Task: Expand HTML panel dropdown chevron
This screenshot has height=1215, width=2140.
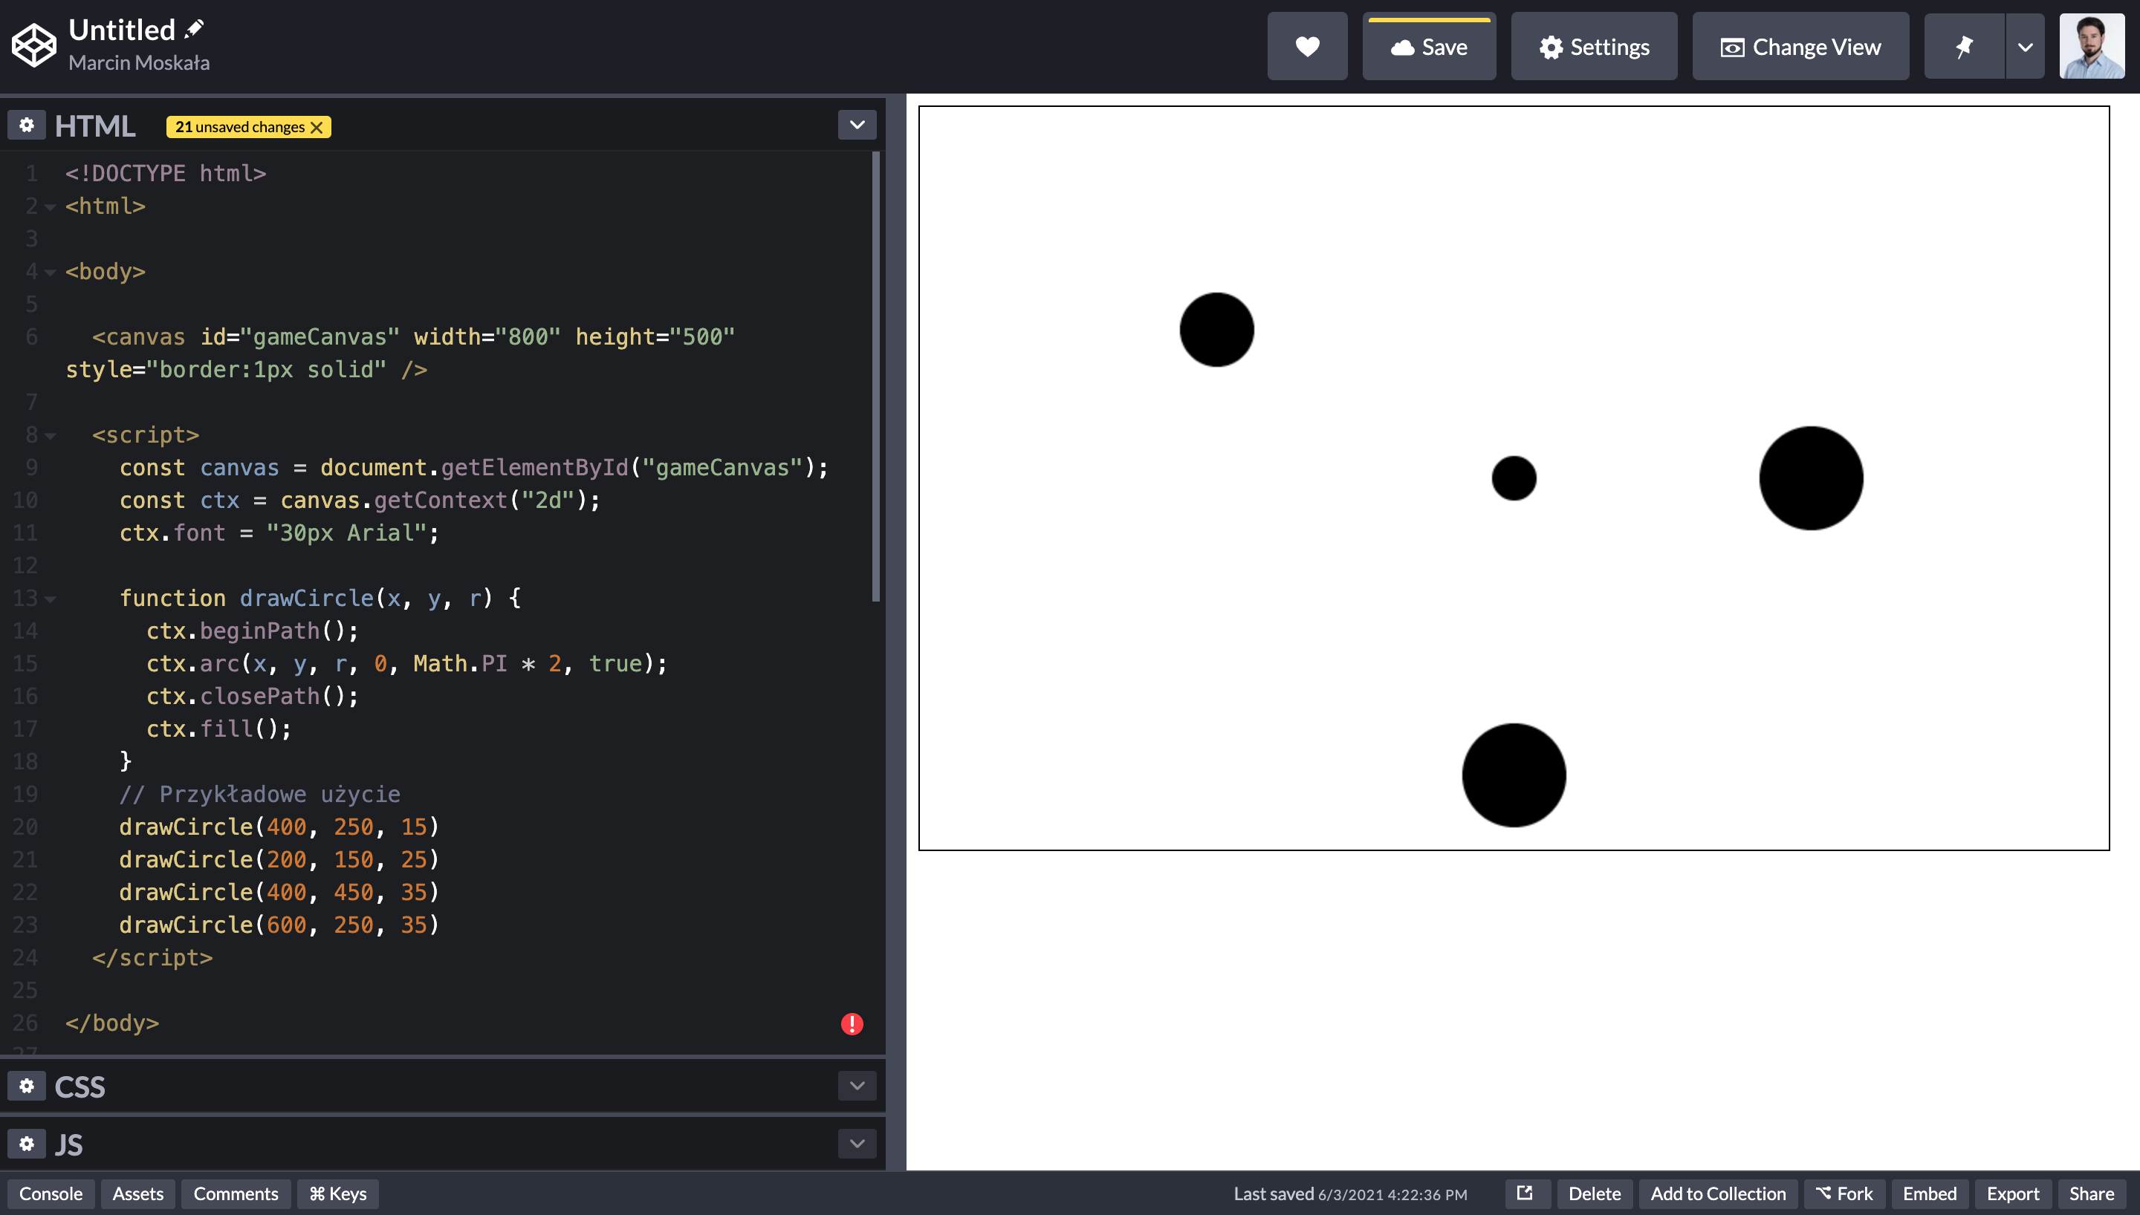Action: (x=856, y=126)
